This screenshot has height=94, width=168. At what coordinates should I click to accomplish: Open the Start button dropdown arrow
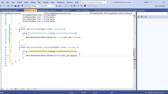pyautogui.click(x=62, y=6)
